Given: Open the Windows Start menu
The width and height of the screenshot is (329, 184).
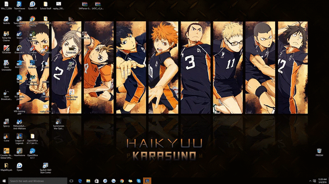Looking at the screenshot, I should pos(4,181).
